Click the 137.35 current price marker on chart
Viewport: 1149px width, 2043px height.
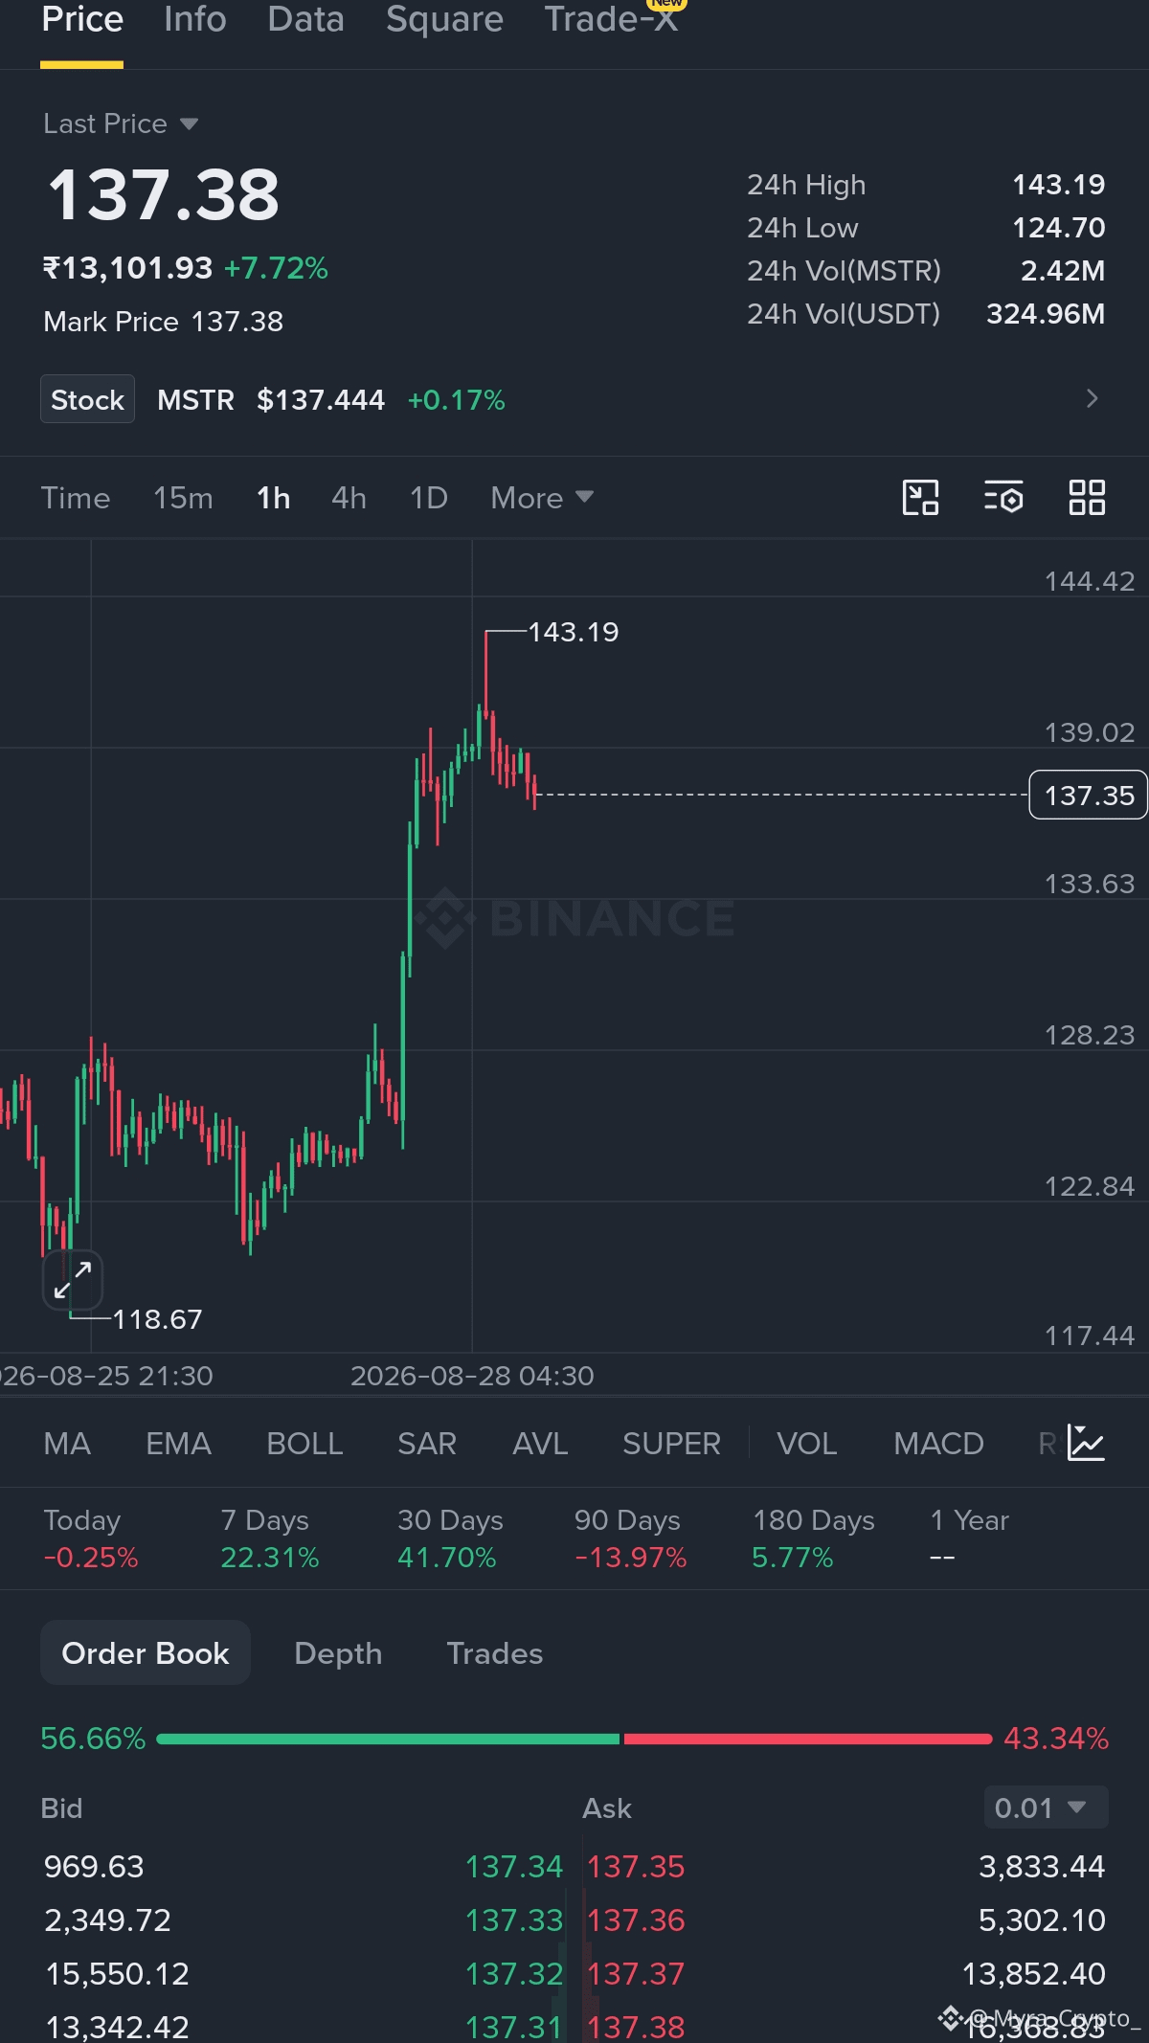click(x=1089, y=795)
